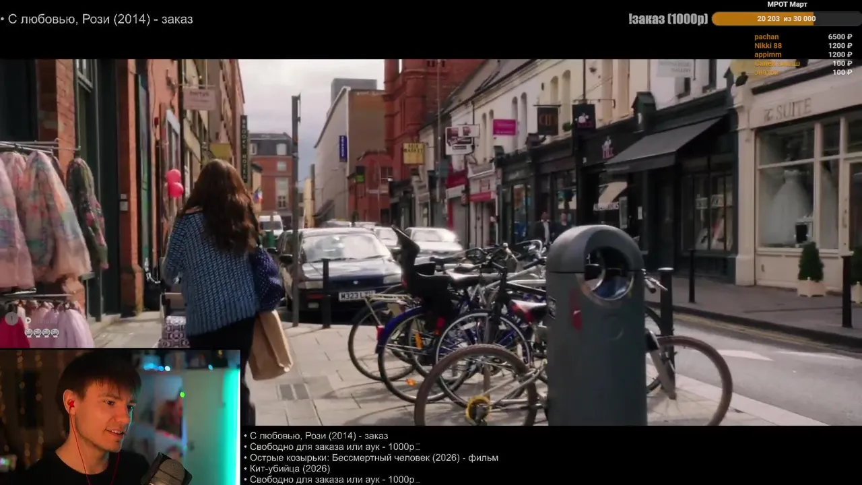
Task: Click donor name "Nikki 88"
Action: click(768, 46)
